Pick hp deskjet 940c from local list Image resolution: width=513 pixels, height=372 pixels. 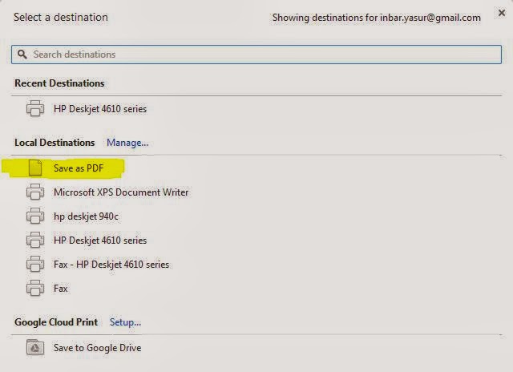(86, 216)
